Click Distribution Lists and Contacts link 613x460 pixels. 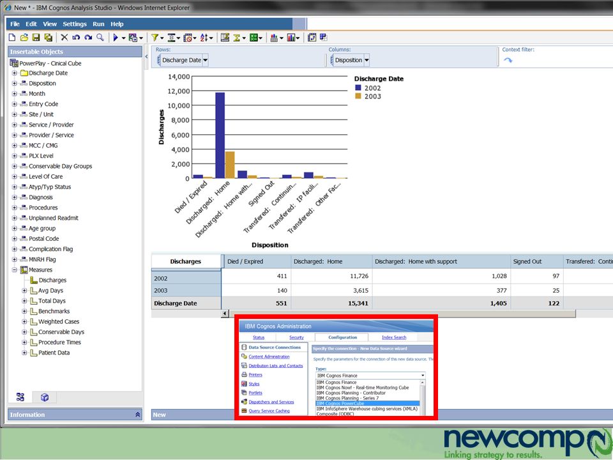[x=276, y=365]
